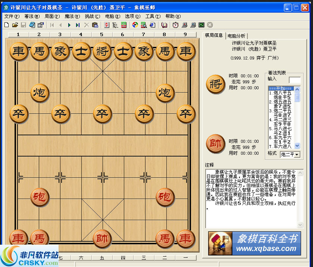
Task: Click the grid with magnifier search icon
Action: (144, 25)
